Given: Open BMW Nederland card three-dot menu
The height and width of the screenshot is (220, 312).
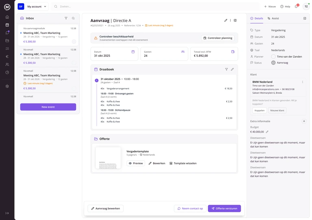Looking at the screenshot, I should (302, 82).
